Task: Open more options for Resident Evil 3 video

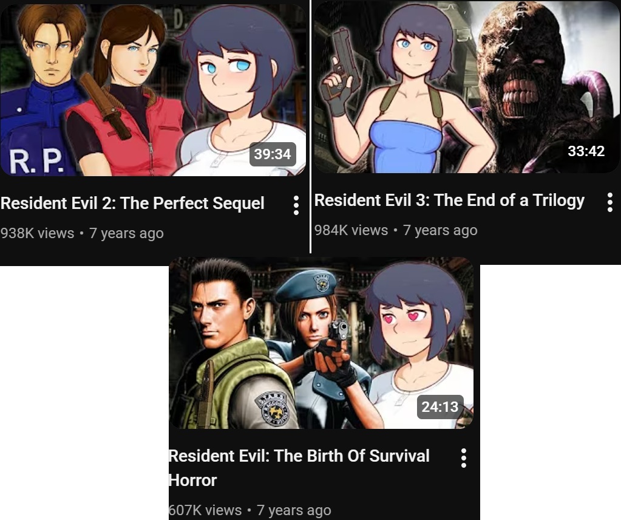Action: [610, 202]
